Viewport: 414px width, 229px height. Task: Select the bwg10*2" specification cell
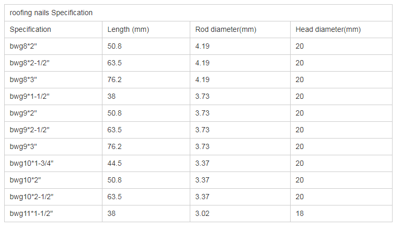click(x=25, y=180)
